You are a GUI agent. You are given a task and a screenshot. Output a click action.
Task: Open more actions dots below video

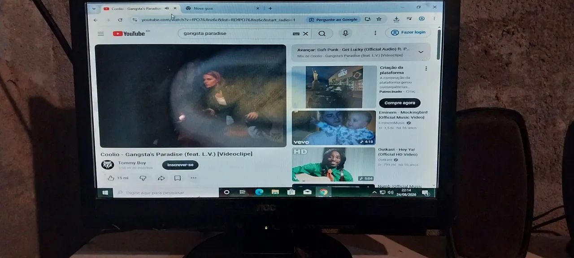pyautogui.click(x=193, y=178)
